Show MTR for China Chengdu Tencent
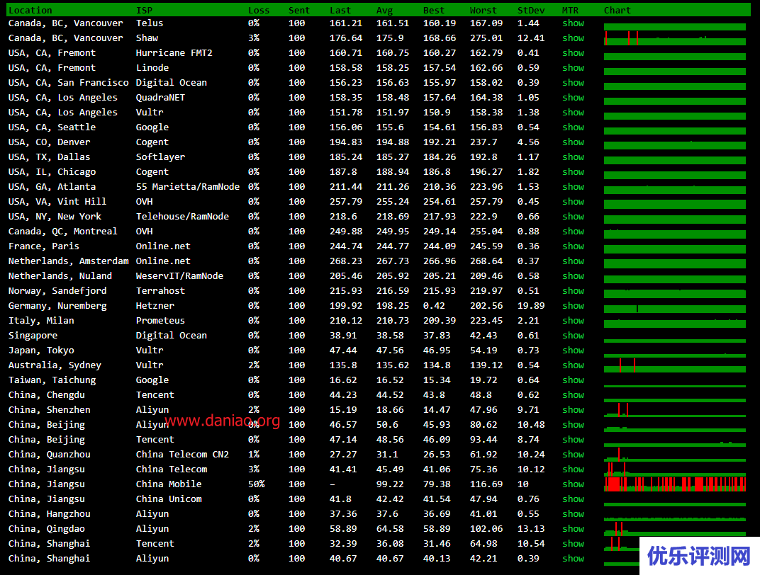The image size is (760, 575). point(573,395)
